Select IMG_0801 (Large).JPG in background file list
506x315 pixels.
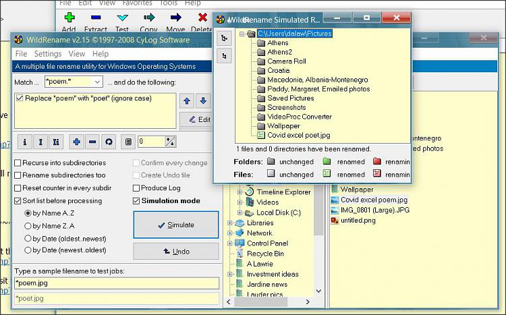point(375,210)
